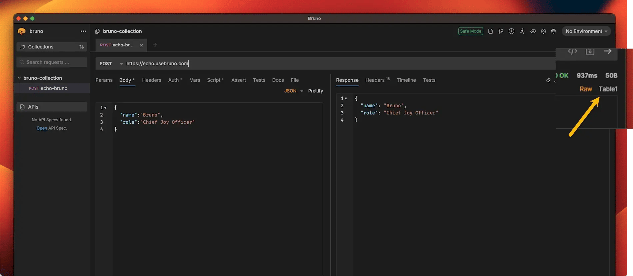Sort collections with the up-down arrows icon

81,47
